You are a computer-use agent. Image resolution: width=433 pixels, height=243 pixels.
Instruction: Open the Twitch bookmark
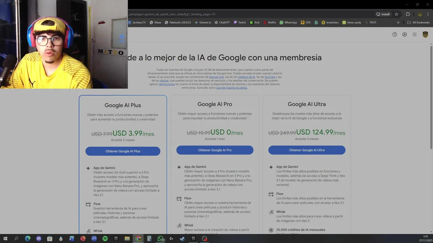(x=240, y=23)
